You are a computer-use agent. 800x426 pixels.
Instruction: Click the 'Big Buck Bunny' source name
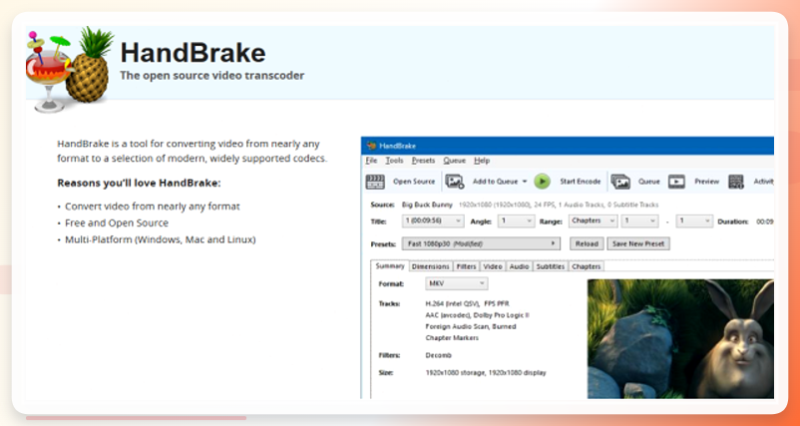[x=427, y=205]
